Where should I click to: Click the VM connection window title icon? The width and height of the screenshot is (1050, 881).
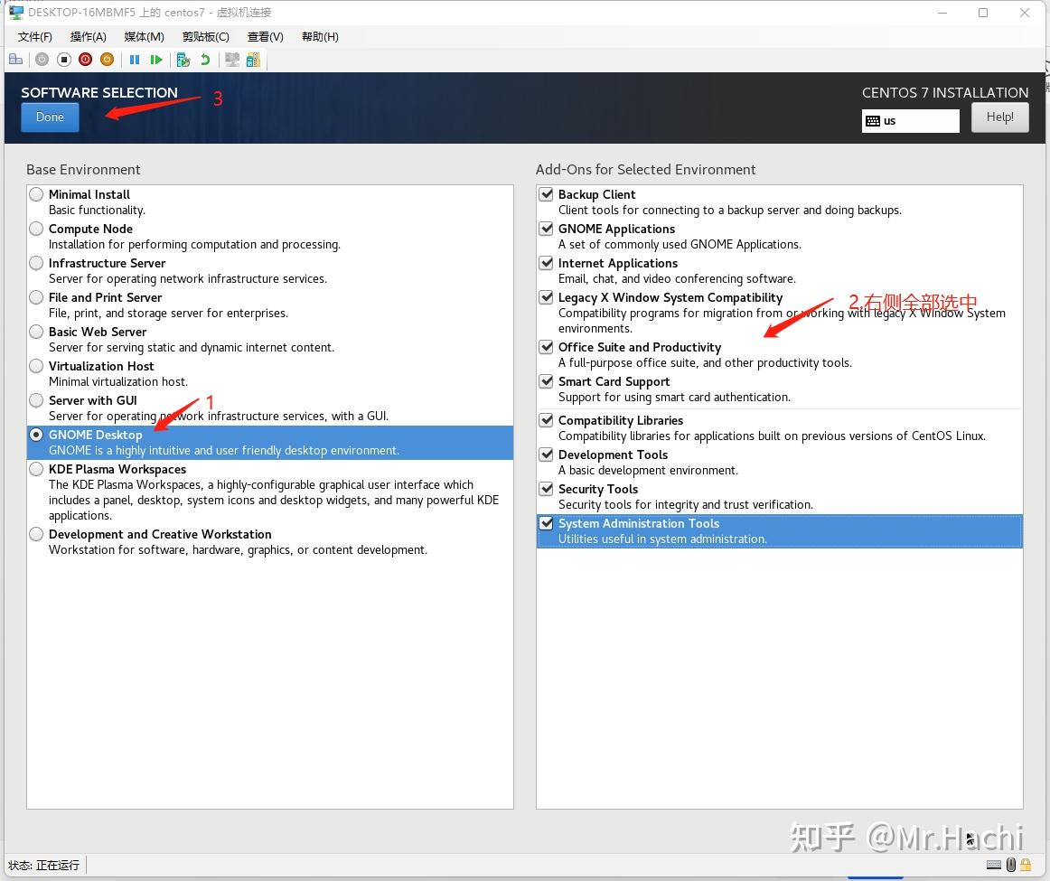pos(16,12)
